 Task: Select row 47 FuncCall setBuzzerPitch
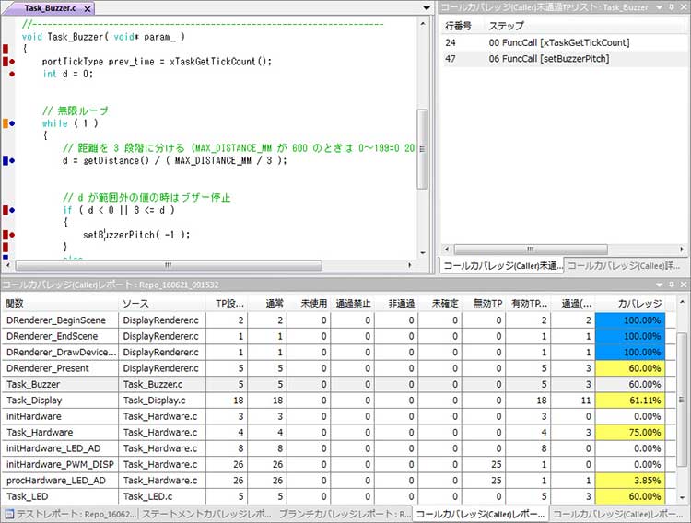tap(564, 59)
